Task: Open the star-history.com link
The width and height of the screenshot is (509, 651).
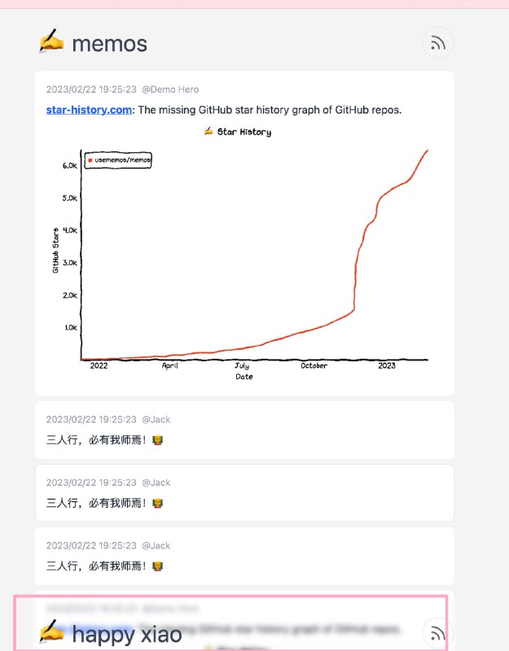Action: [90, 110]
